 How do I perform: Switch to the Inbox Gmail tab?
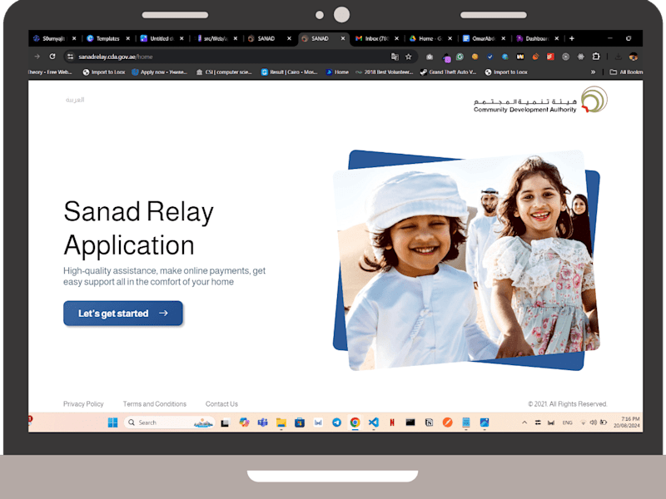point(376,38)
